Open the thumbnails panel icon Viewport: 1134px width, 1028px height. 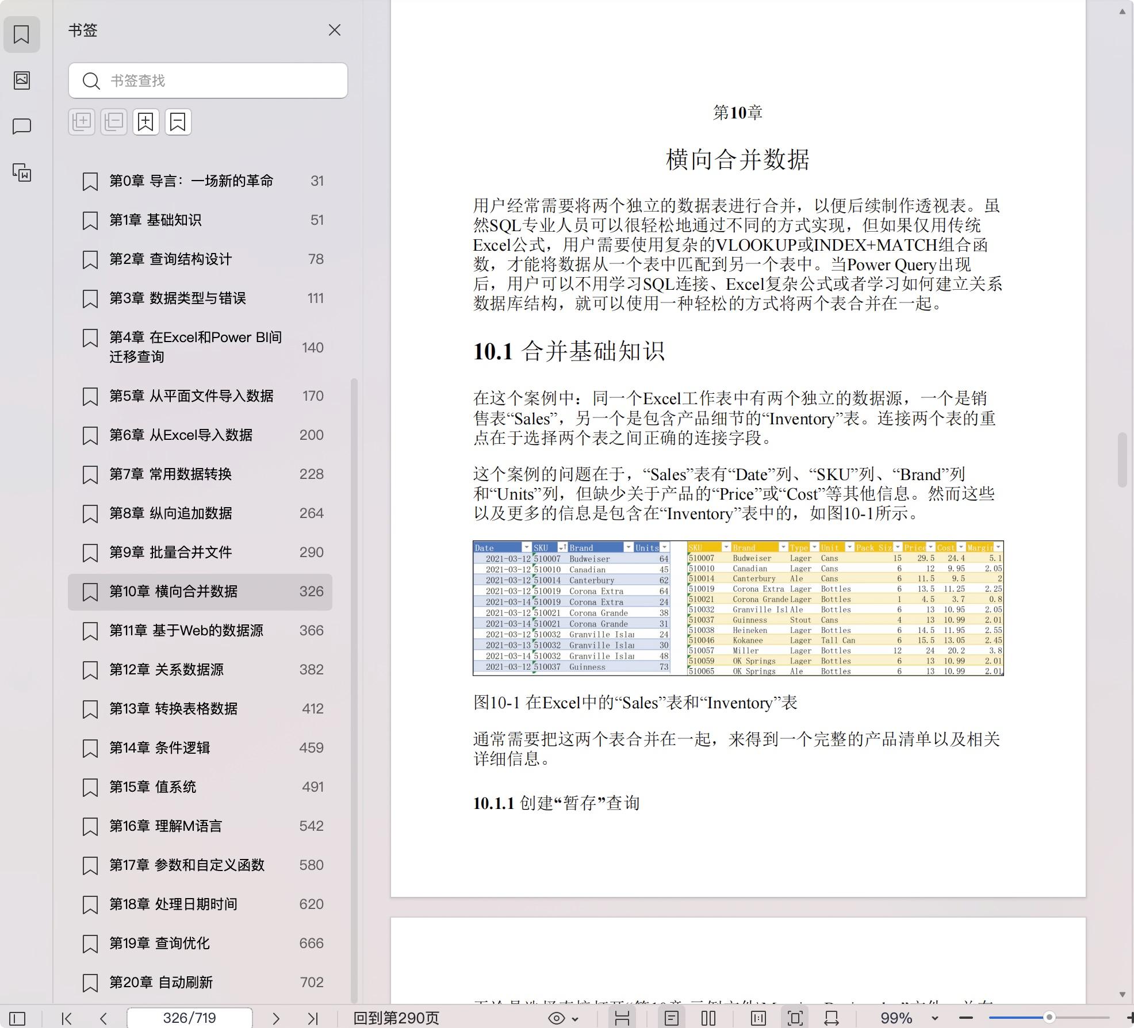pos(22,80)
